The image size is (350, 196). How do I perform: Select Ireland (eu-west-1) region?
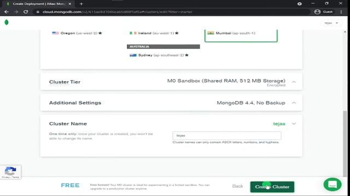154,33
